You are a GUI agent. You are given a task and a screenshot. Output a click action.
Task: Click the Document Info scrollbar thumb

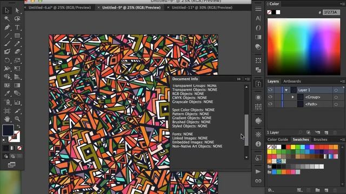pyautogui.click(x=247, y=130)
